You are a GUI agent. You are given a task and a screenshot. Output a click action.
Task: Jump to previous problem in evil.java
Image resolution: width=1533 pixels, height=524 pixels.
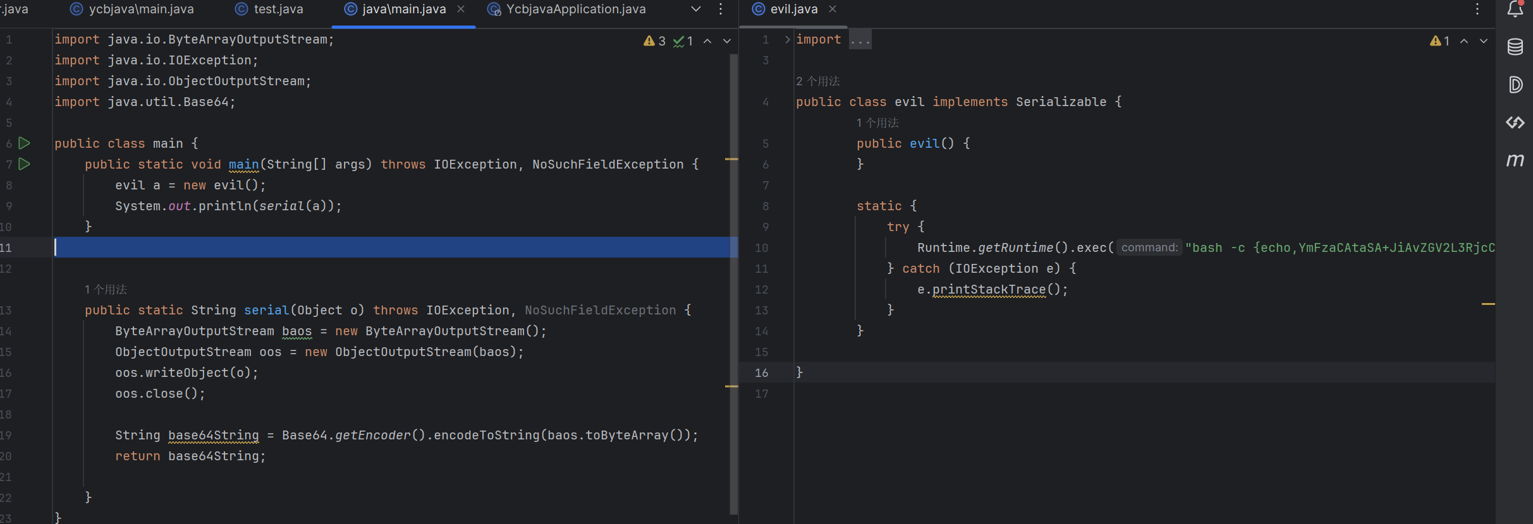[x=1464, y=41]
